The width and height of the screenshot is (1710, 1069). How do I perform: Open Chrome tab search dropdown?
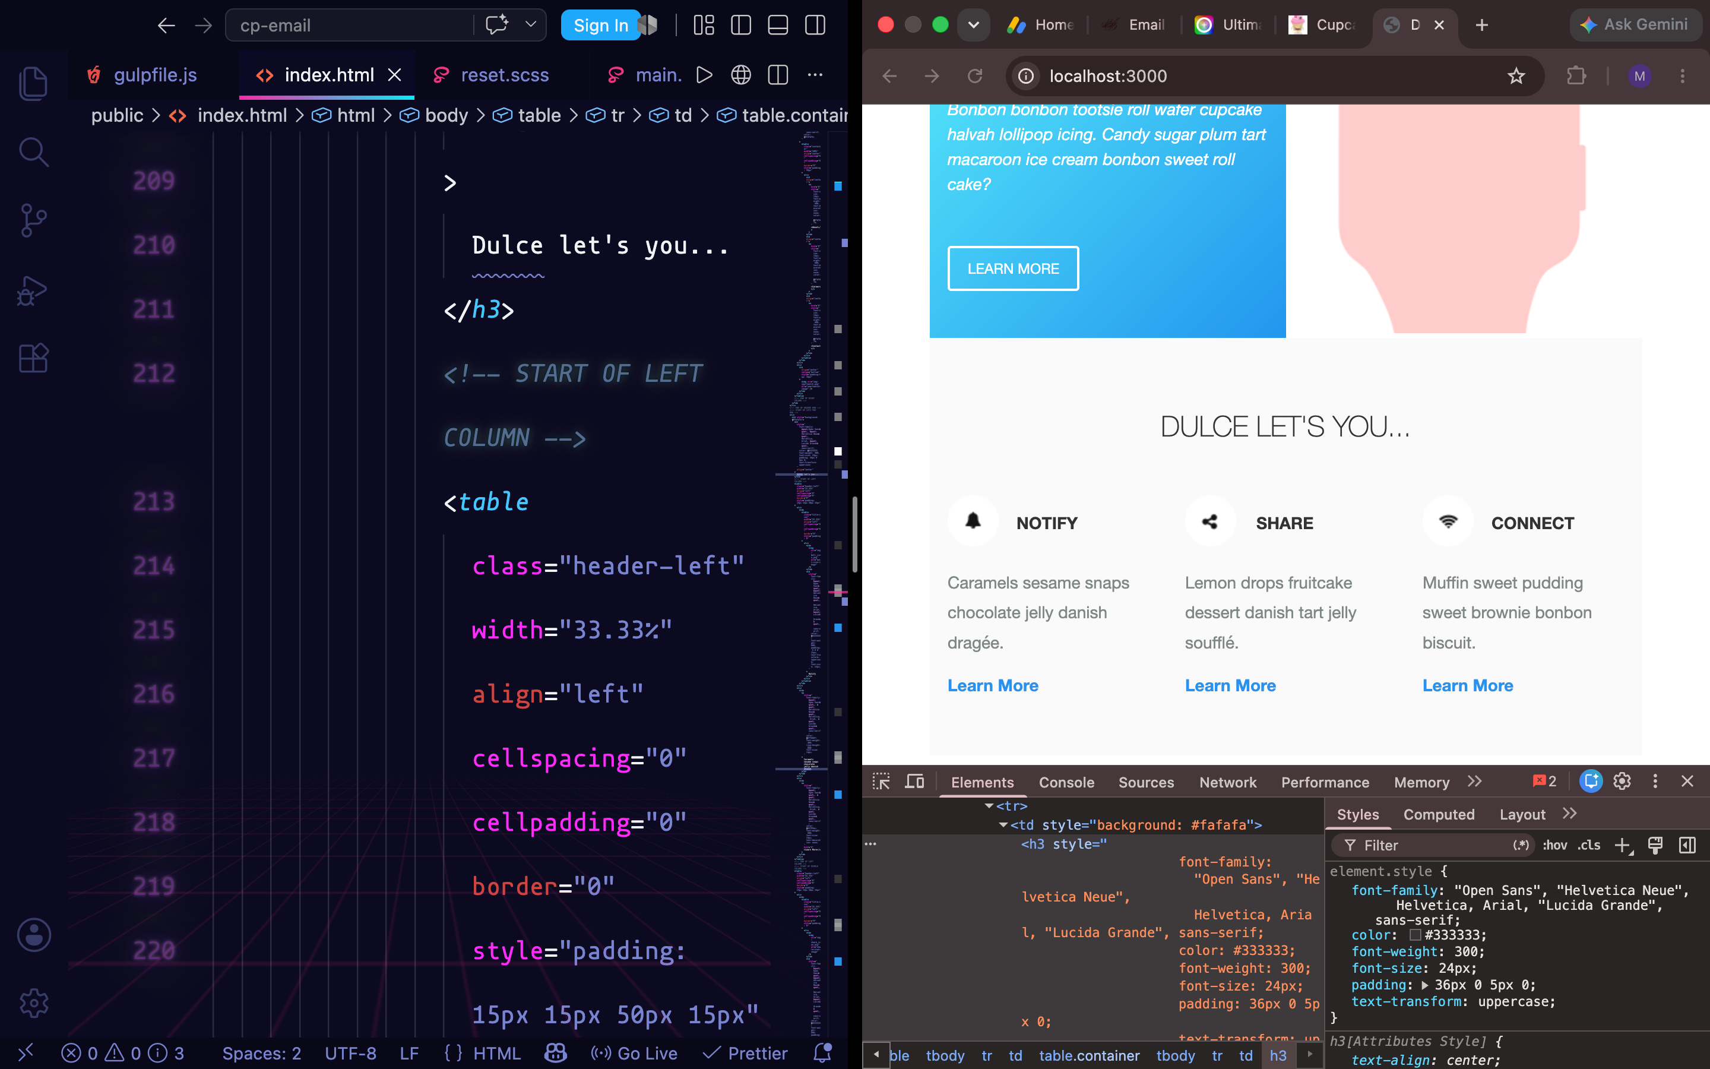tap(973, 25)
